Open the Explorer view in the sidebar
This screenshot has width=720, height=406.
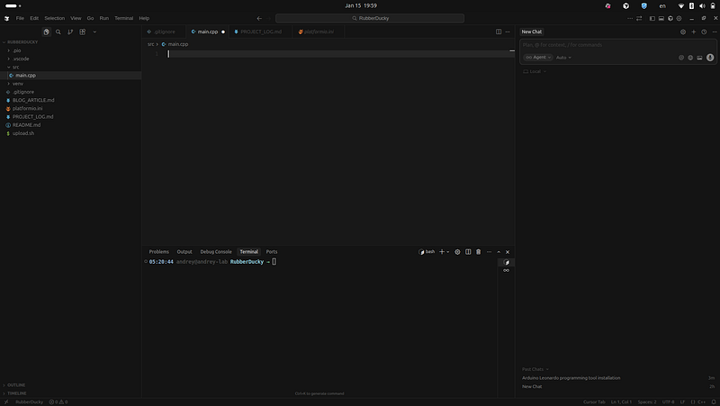(x=47, y=32)
